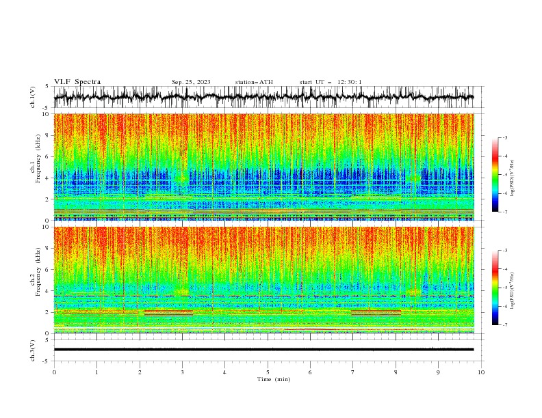542x418 pixels.
Task: Select the date text "Sep. 25, 2023"
Action: 191,82
